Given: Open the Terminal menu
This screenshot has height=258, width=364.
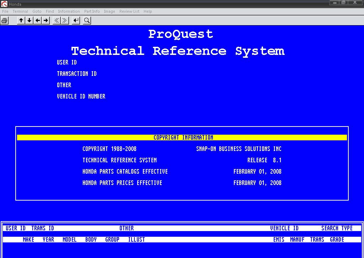Looking at the screenshot, I should (20, 11).
